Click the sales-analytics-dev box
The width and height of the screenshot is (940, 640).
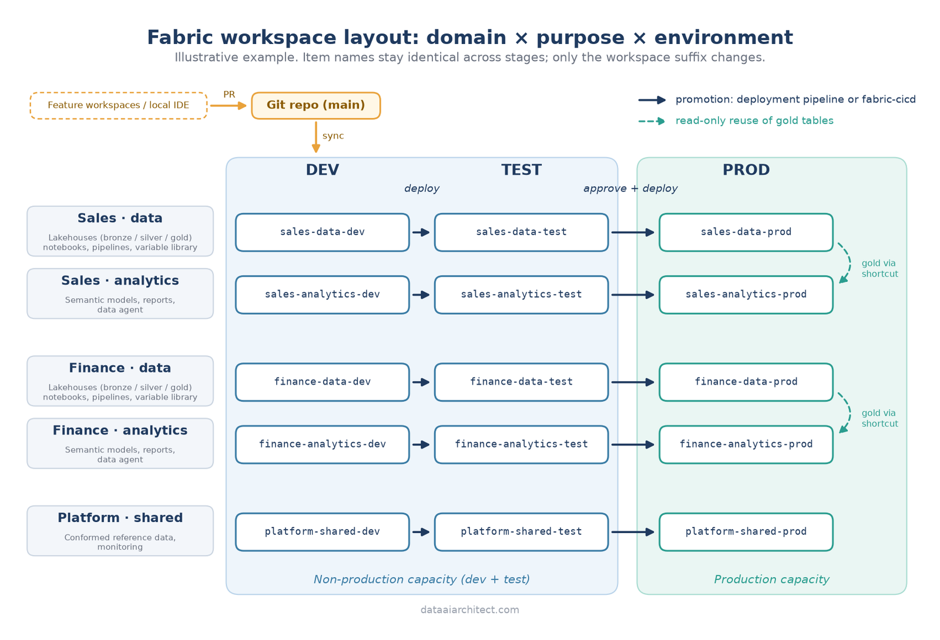tap(323, 295)
